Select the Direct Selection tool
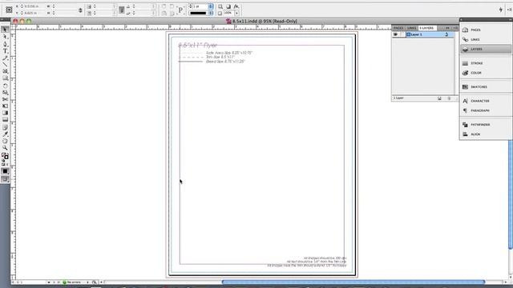 pyautogui.click(x=5, y=37)
